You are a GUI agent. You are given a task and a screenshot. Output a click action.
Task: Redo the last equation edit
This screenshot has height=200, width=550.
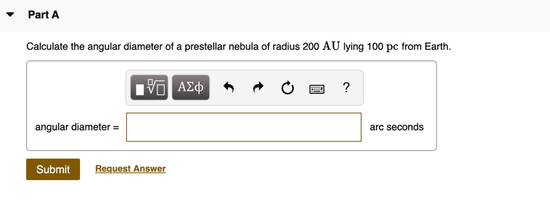[258, 88]
